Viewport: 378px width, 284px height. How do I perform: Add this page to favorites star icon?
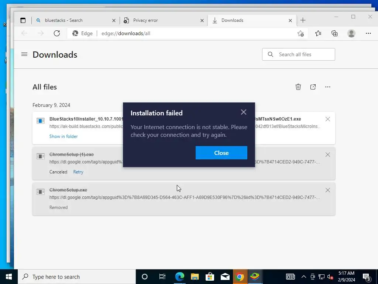pos(300,34)
